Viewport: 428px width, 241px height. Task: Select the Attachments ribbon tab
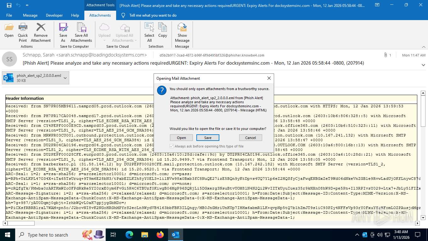click(100, 15)
